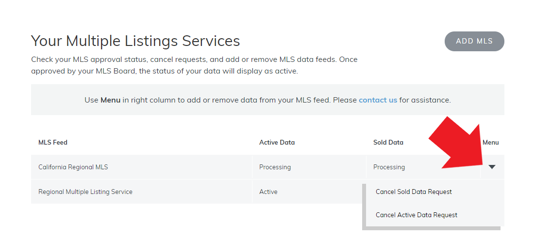Click the MLS approval status description paragraph
Viewport: 534px width, 237px height.
[194, 65]
